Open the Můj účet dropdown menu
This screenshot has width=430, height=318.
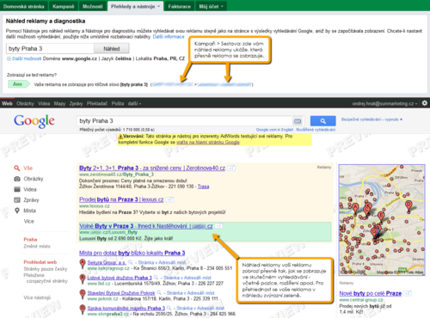pyautogui.click(x=211, y=6)
